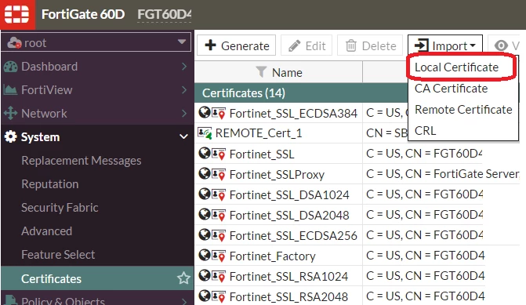Choose Remote Certificate from Import menu

pos(463,110)
